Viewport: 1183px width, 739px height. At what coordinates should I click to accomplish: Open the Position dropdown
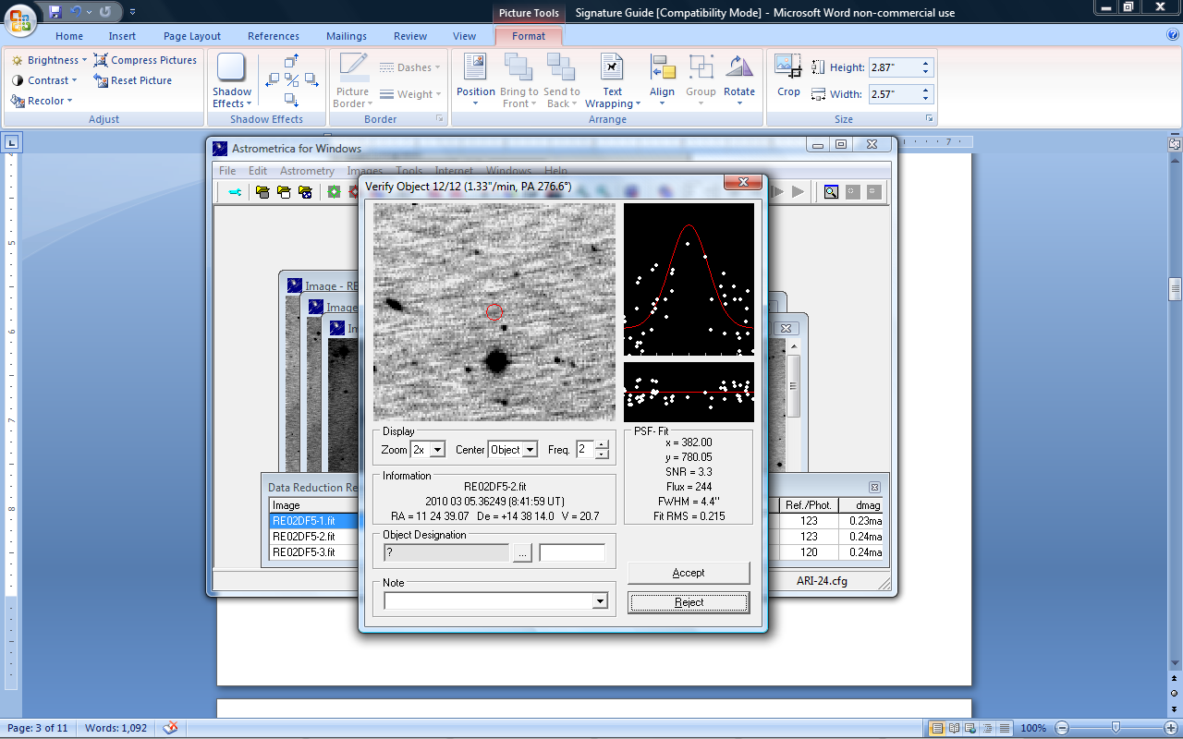[476, 81]
